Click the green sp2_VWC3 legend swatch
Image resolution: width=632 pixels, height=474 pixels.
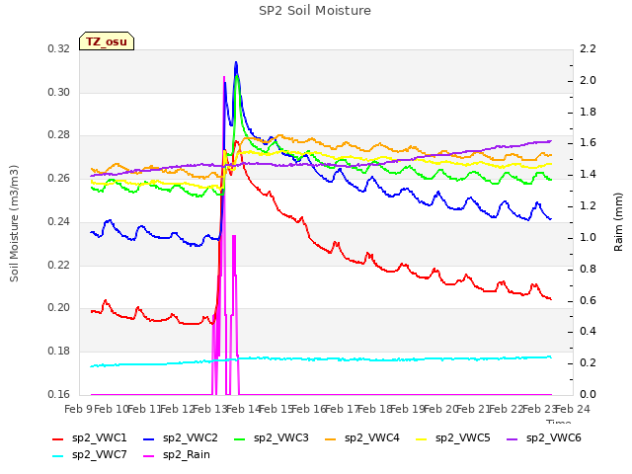(x=240, y=439)
